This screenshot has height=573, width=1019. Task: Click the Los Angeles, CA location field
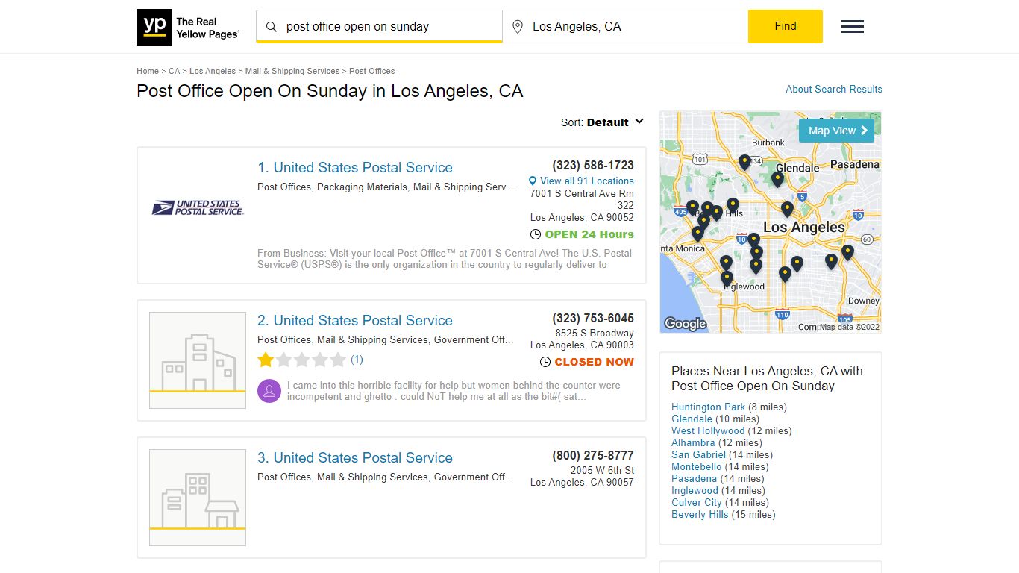click(625, 27)
